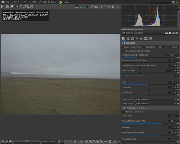Image resolution: width=180 pixels, height=144 pixels.
Task: Open the Detail tools tab
Action: [x=128, y=39]
